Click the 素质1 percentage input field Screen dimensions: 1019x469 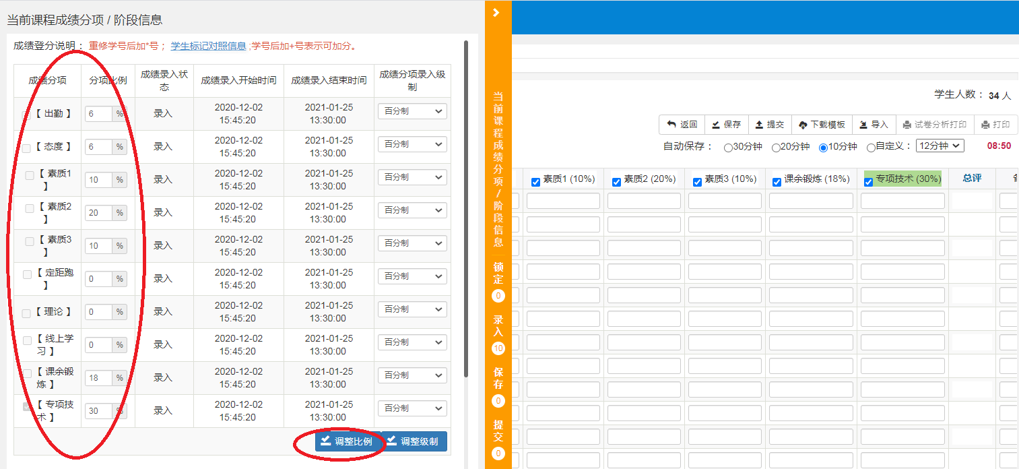(98, 180)
